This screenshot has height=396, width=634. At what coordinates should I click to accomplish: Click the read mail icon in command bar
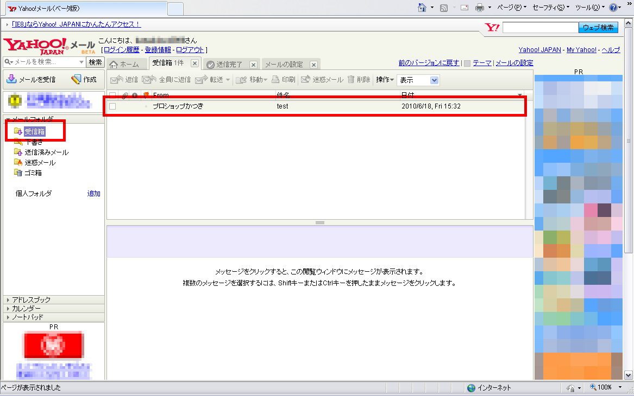(x=464, y=8)
